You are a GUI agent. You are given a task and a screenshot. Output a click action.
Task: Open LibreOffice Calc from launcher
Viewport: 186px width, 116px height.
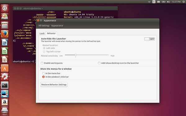tap(5, 51)
